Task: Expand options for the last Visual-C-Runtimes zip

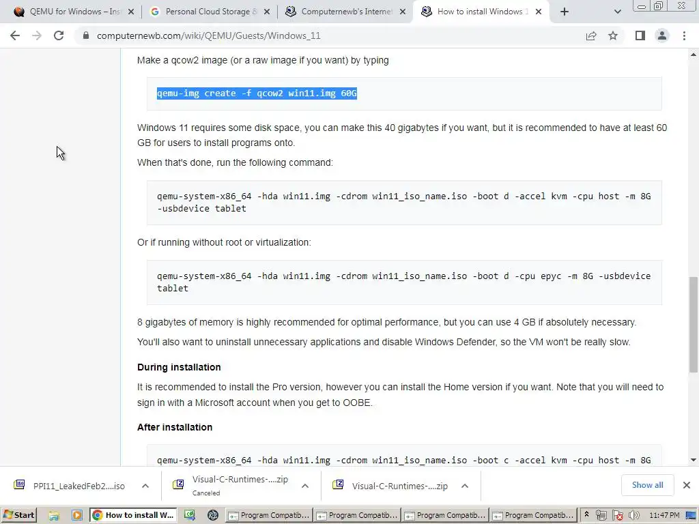Action: [464, 486]
